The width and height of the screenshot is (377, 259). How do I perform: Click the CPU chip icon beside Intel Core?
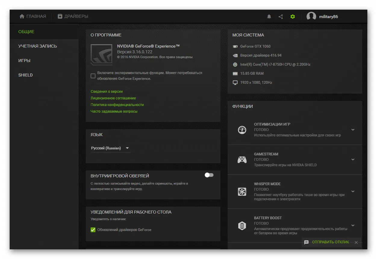click(x=235, y=64)
